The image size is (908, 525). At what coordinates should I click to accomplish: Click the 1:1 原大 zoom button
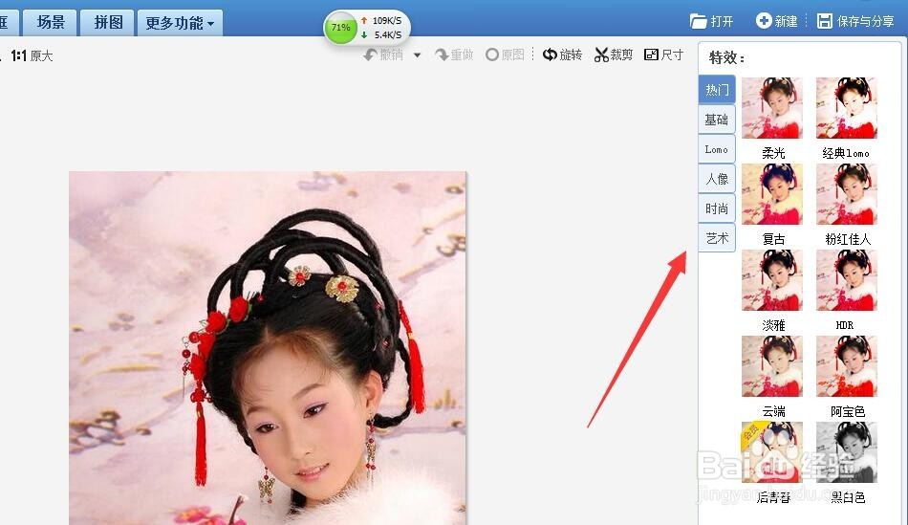point(32,55)
